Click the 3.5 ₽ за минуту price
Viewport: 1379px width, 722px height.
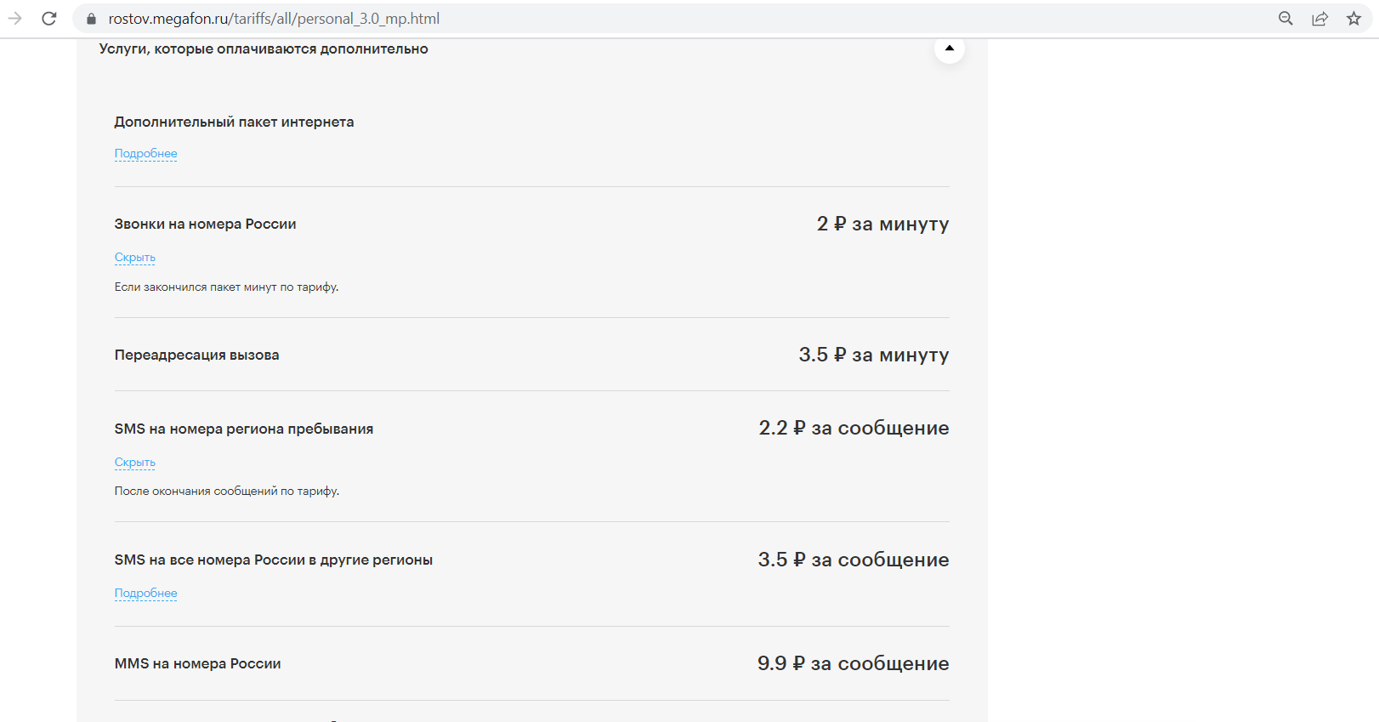(873, 355)
